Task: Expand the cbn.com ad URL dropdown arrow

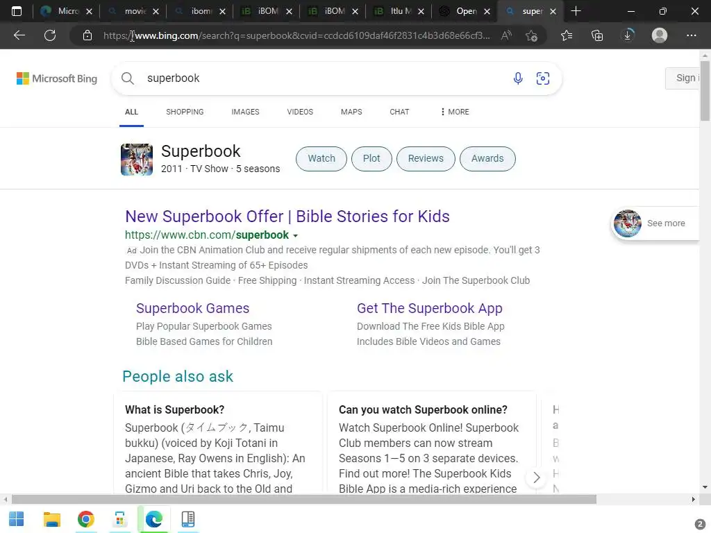Action: (x=295, y=236)
